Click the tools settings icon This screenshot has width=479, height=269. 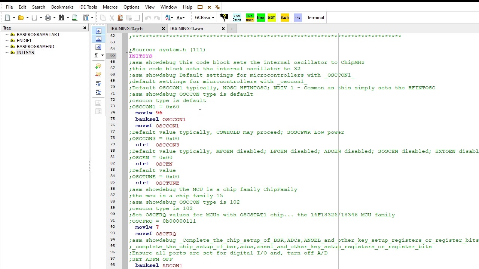[86, 18]
